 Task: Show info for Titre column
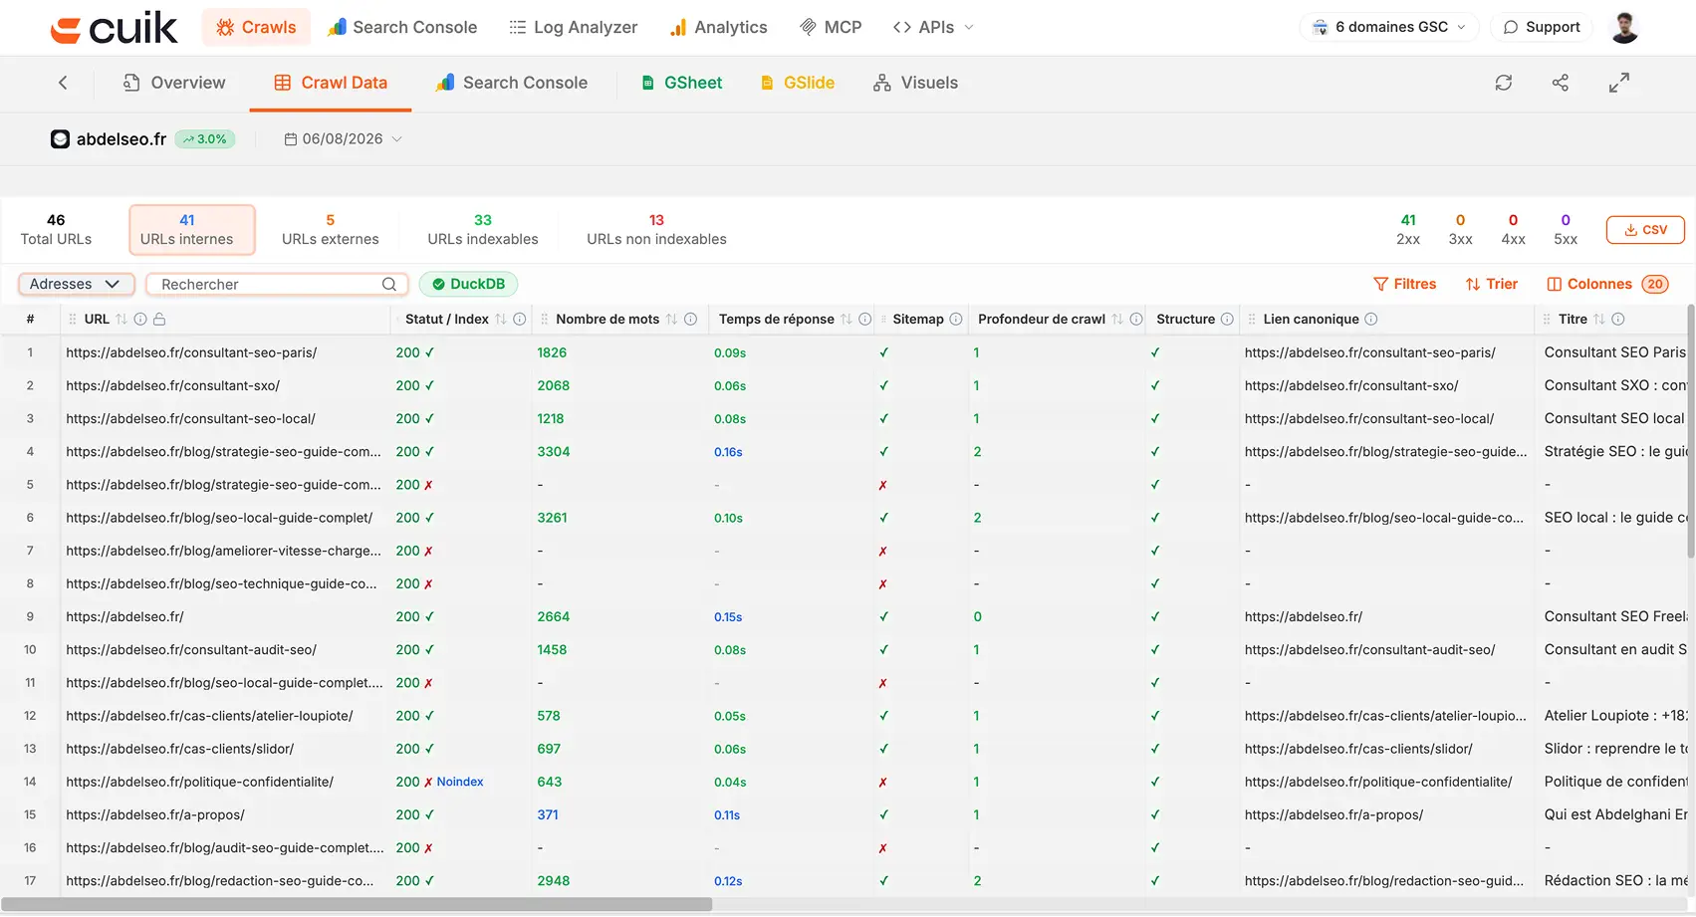1618,319
